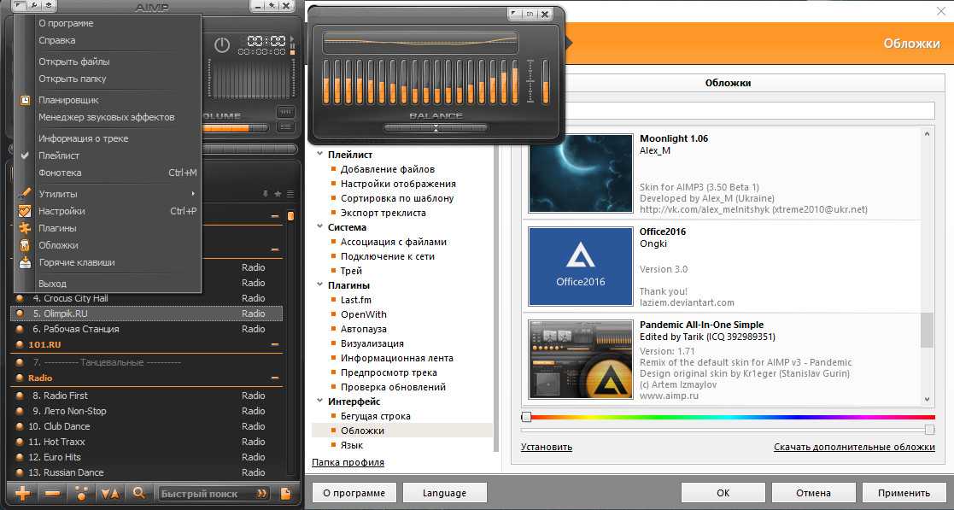Click the О программе button in settings dialog

tap(354, 493)
